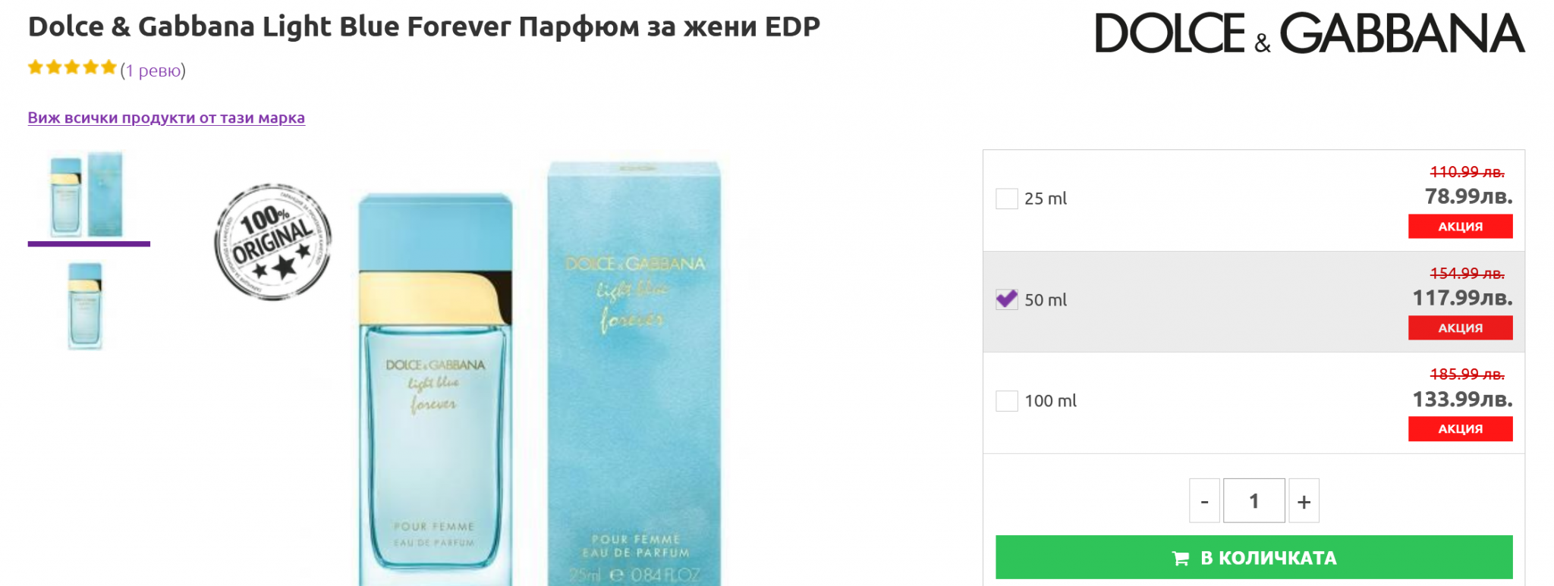1554x586 pixels.
Task: Uncheck the 50 ml size option
Action: (x=1006, y=299)
